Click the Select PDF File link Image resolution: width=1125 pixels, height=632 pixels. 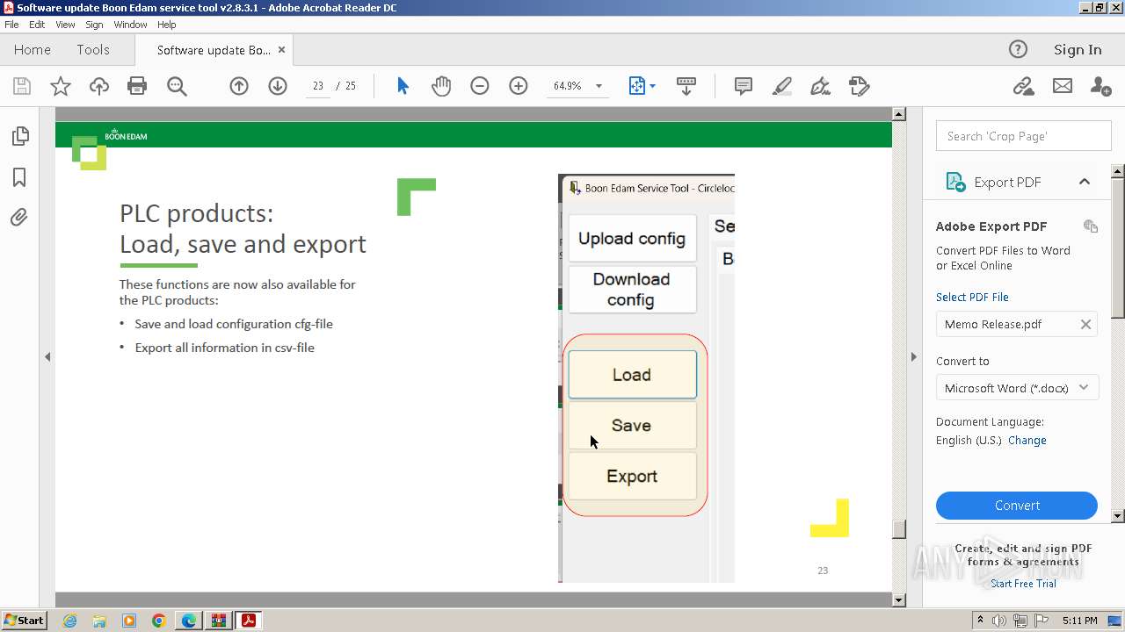click(x=972, y=297)
